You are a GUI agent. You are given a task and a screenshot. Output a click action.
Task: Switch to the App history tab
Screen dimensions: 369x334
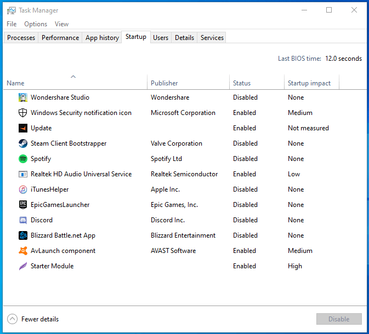point(102,38)
